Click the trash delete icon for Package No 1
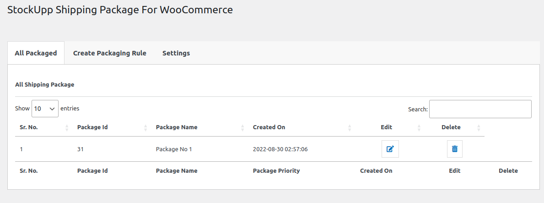 point(454,149)
